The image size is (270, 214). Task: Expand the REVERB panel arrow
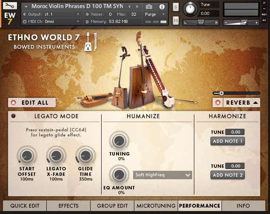pyautogui.click(x=256, y=103)
